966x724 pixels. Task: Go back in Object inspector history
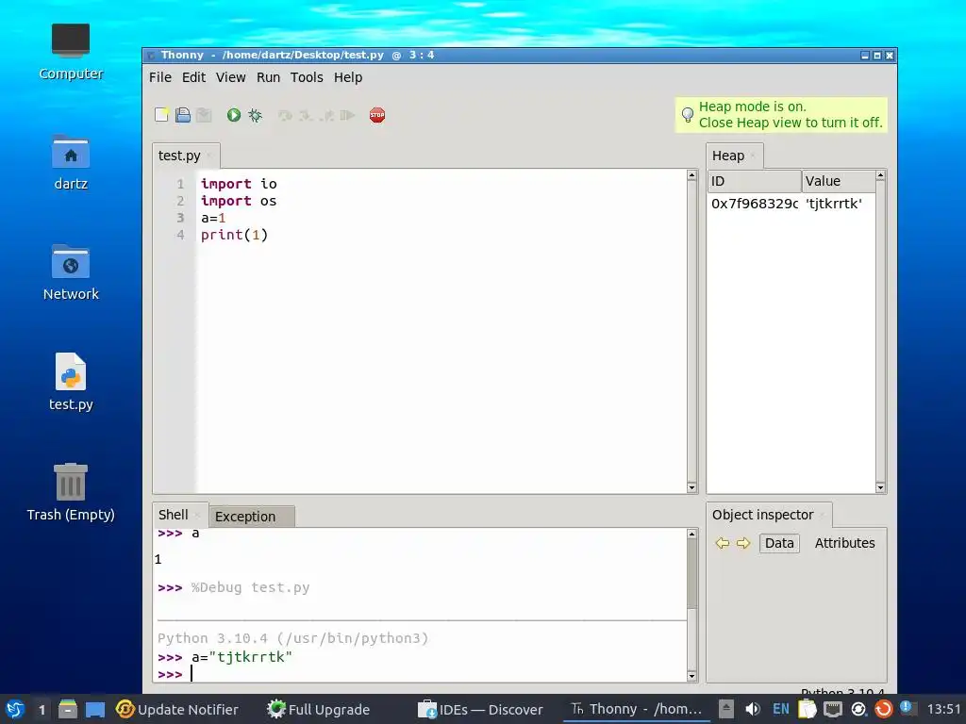[x=722, y=543]
